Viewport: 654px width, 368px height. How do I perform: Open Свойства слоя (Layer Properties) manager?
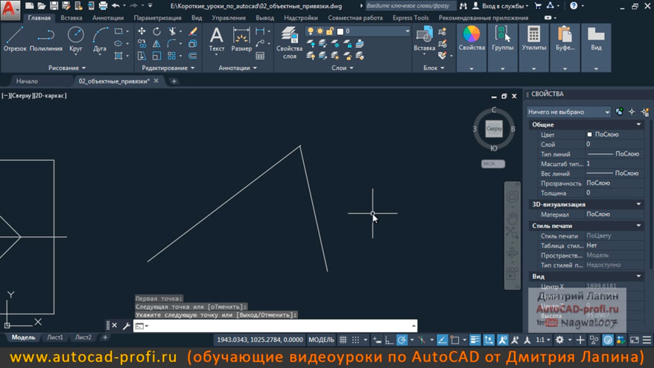(x=289, y=41)
